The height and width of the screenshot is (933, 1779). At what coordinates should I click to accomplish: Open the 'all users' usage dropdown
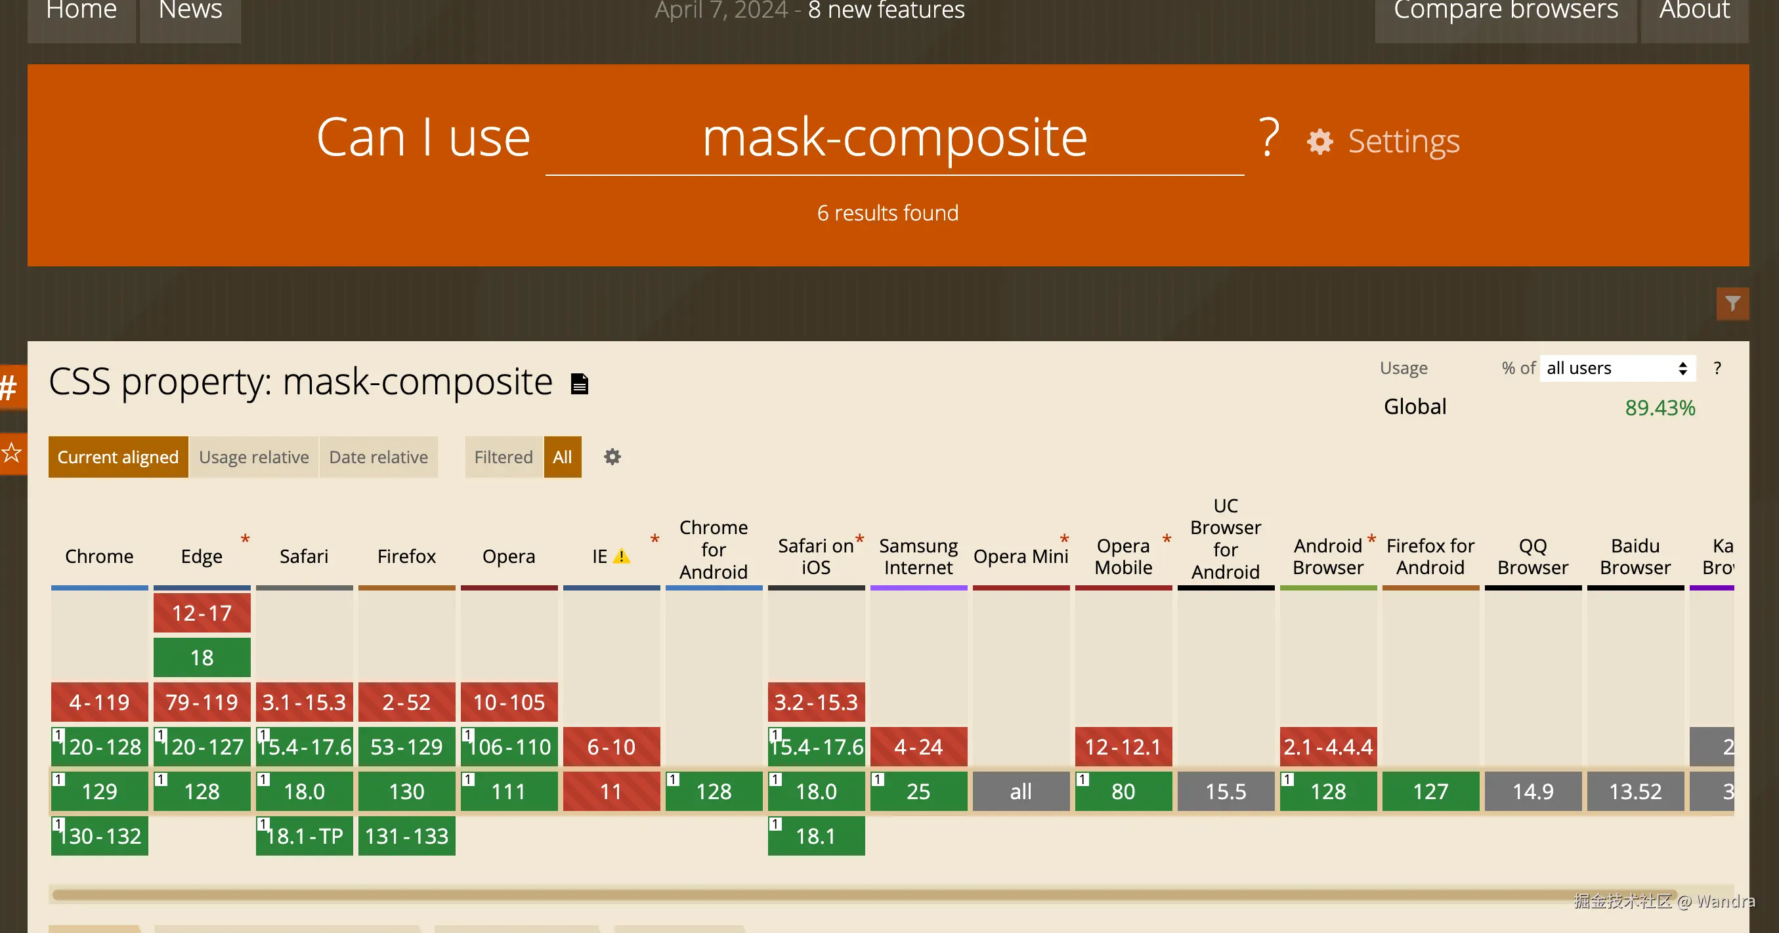pos(1617,369)
